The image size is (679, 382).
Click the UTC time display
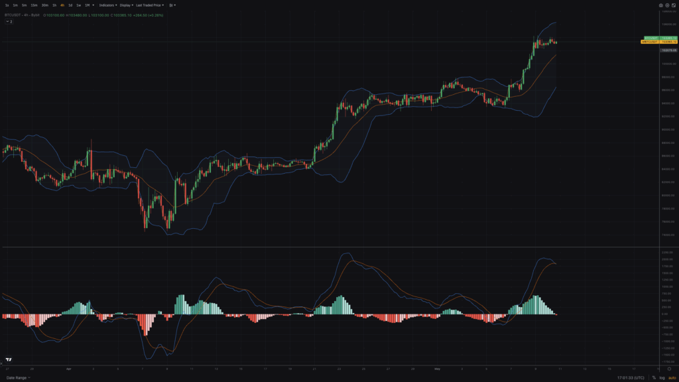pos(629,377)
